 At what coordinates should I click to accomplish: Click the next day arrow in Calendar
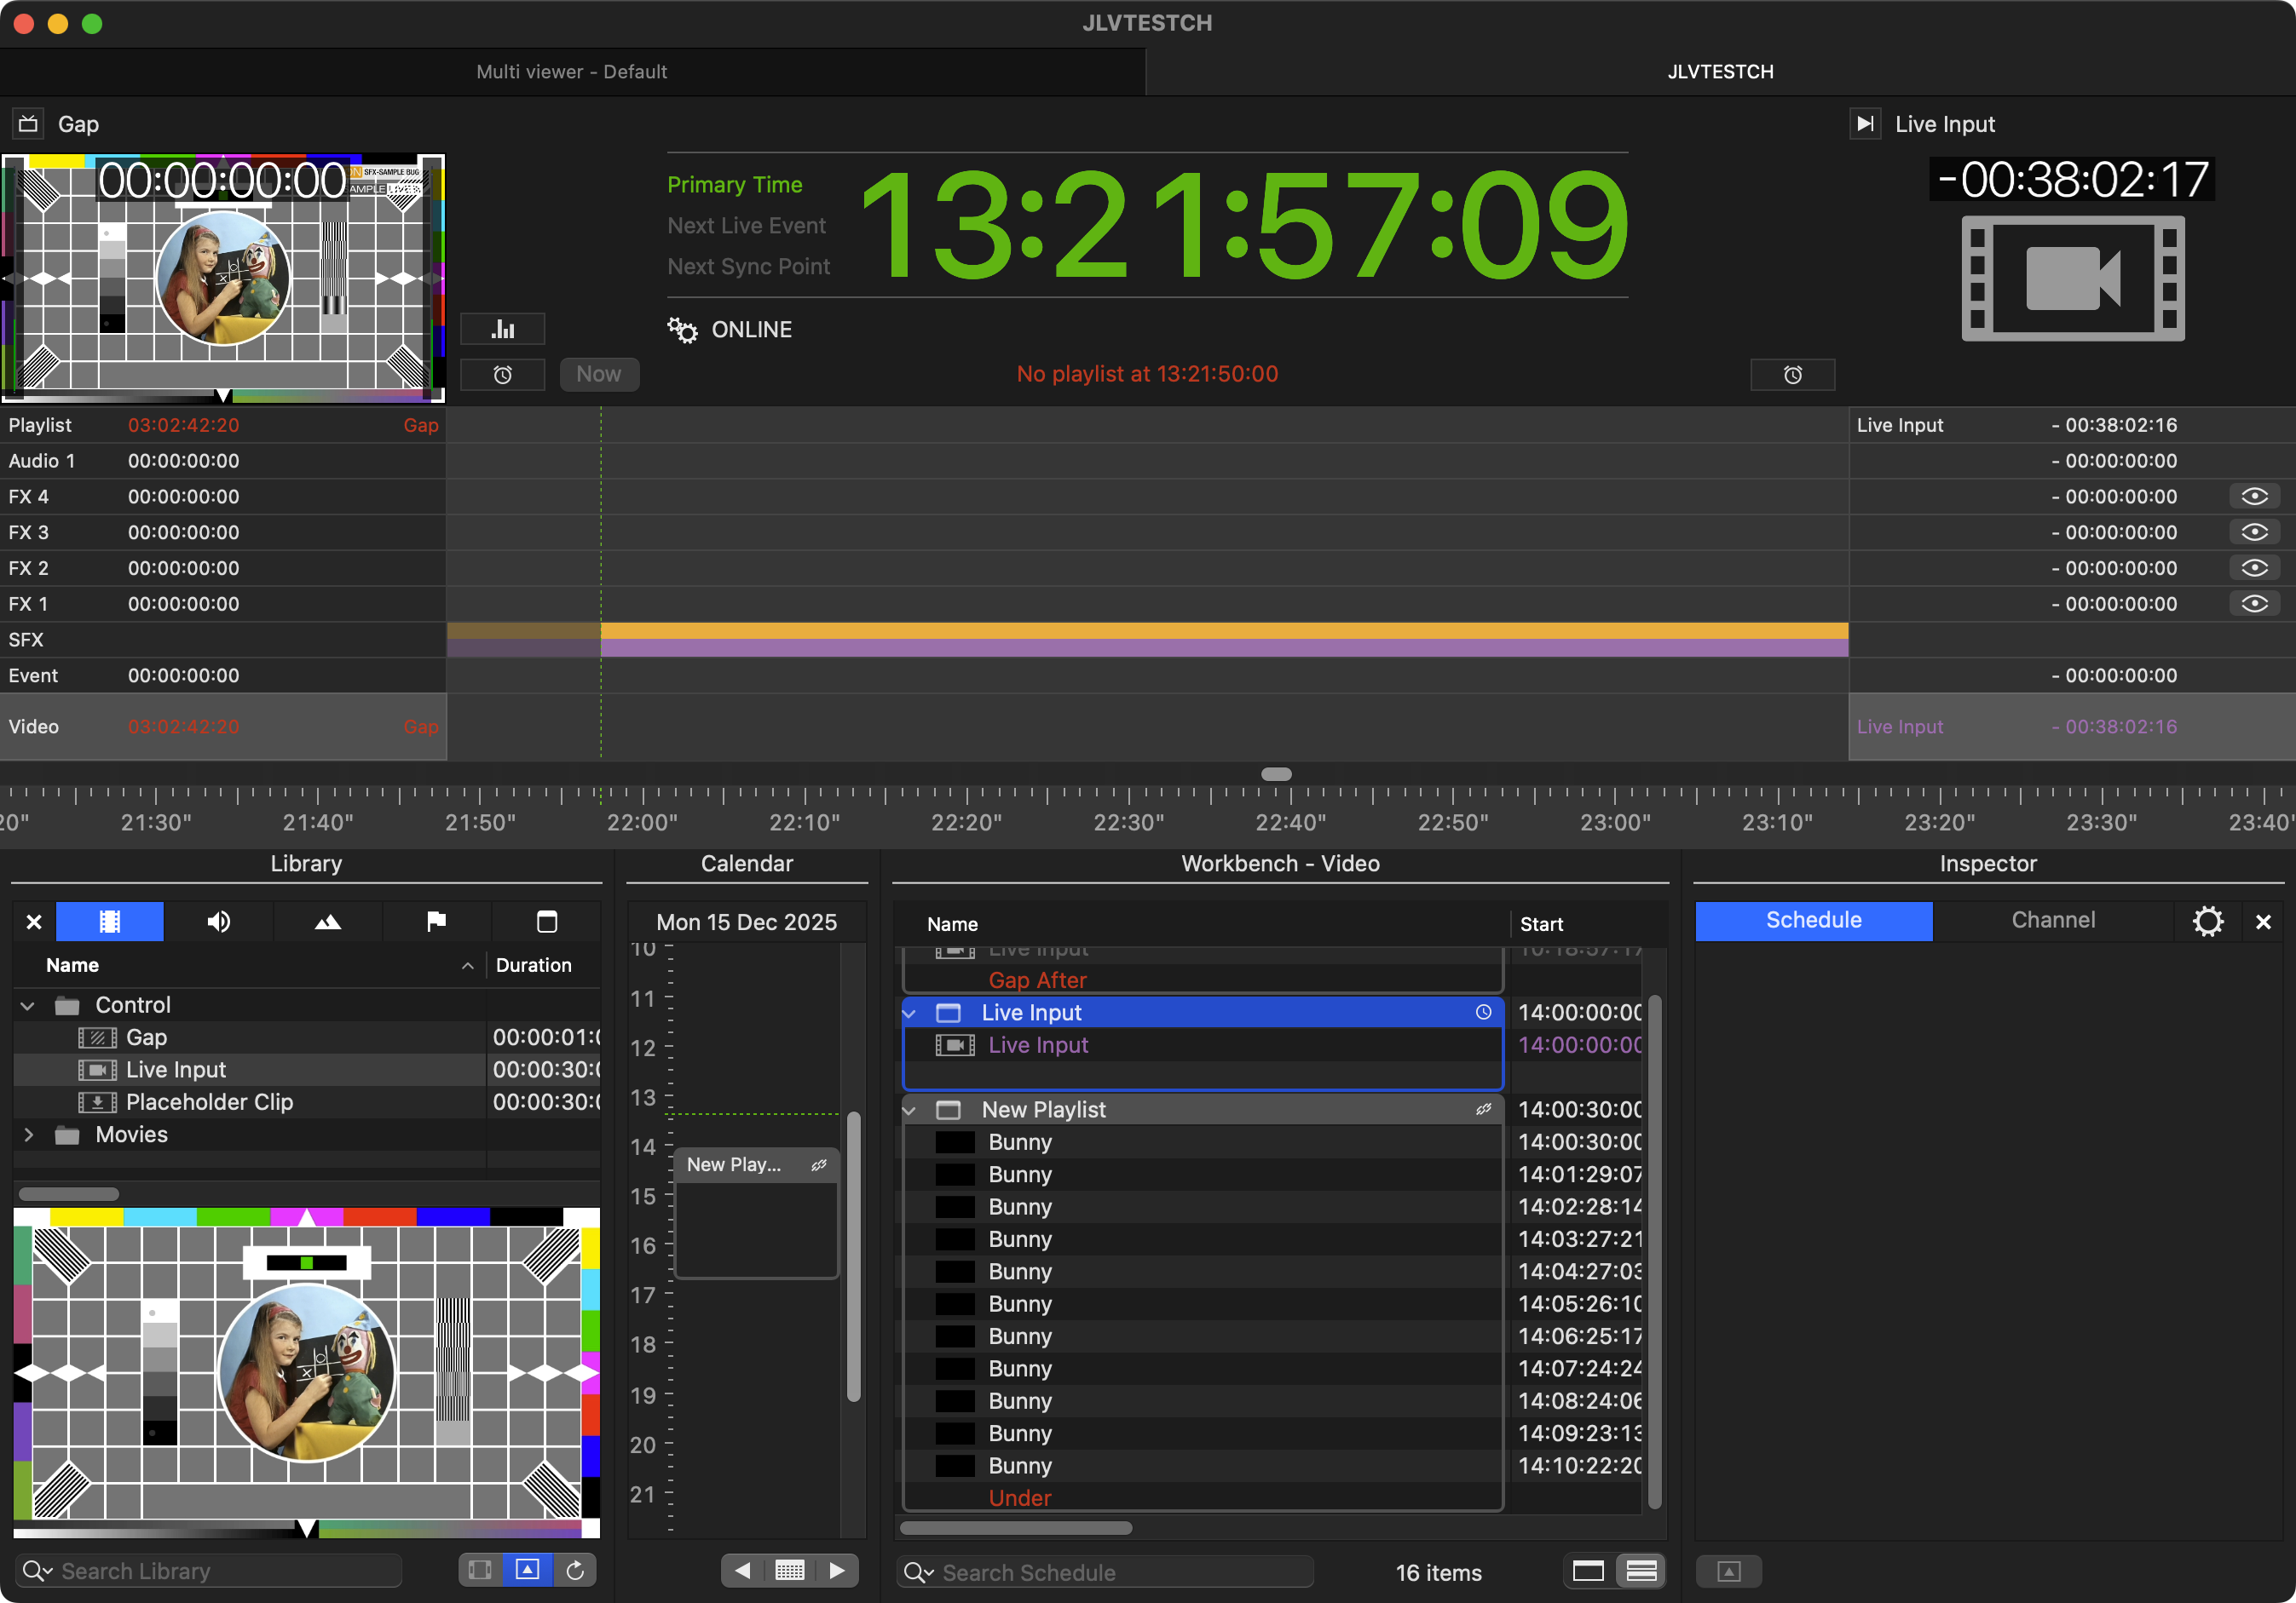(x=837, y=1570)
